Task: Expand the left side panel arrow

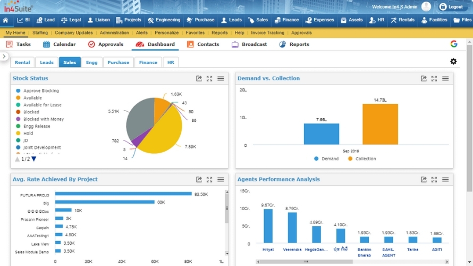Action: 4,56
